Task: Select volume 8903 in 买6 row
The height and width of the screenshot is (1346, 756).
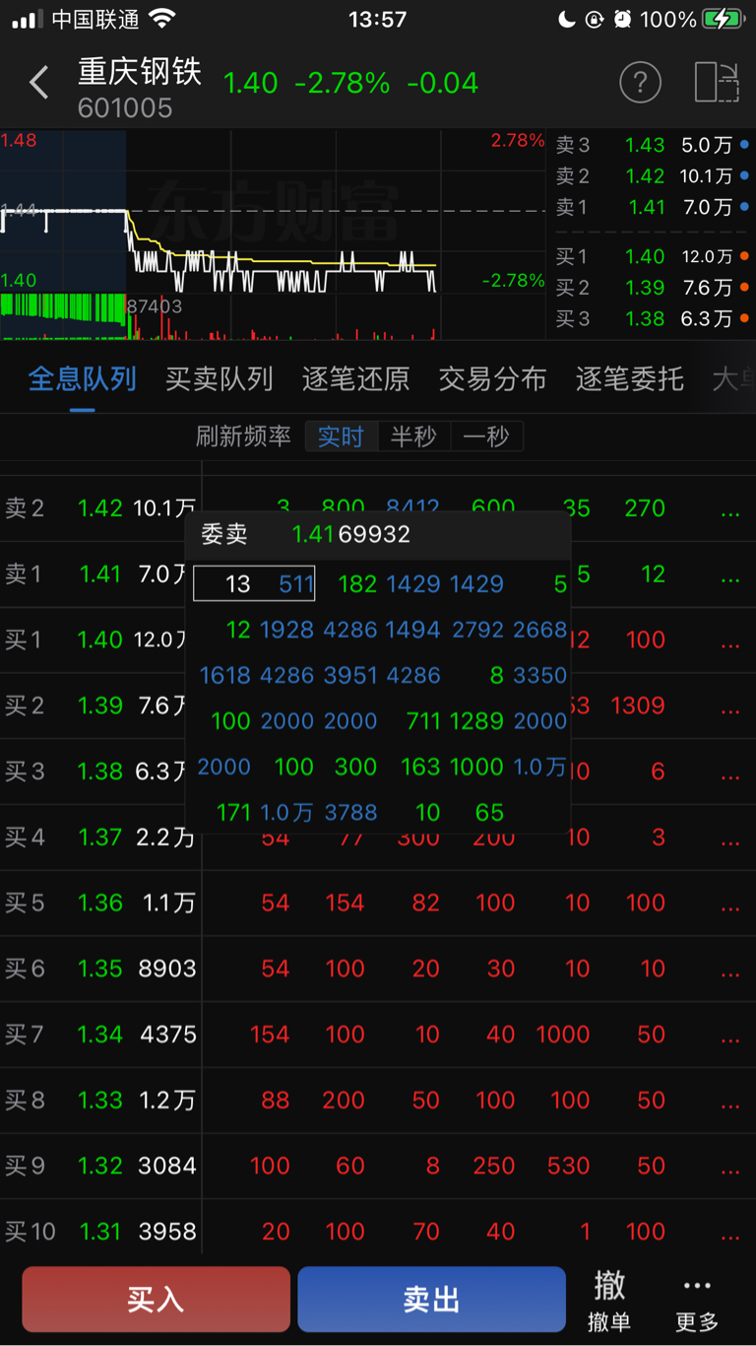Action: click(x=167, y=969)
